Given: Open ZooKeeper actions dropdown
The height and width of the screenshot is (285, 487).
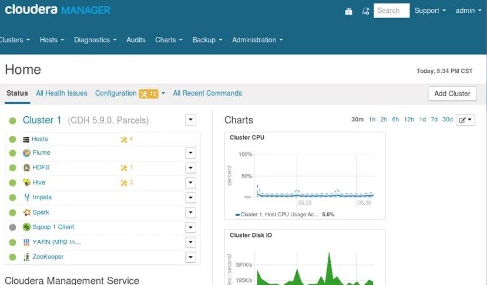Looking at the screenshot, I should 190,257.
